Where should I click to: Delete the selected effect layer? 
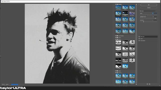[x=149, y=84]
